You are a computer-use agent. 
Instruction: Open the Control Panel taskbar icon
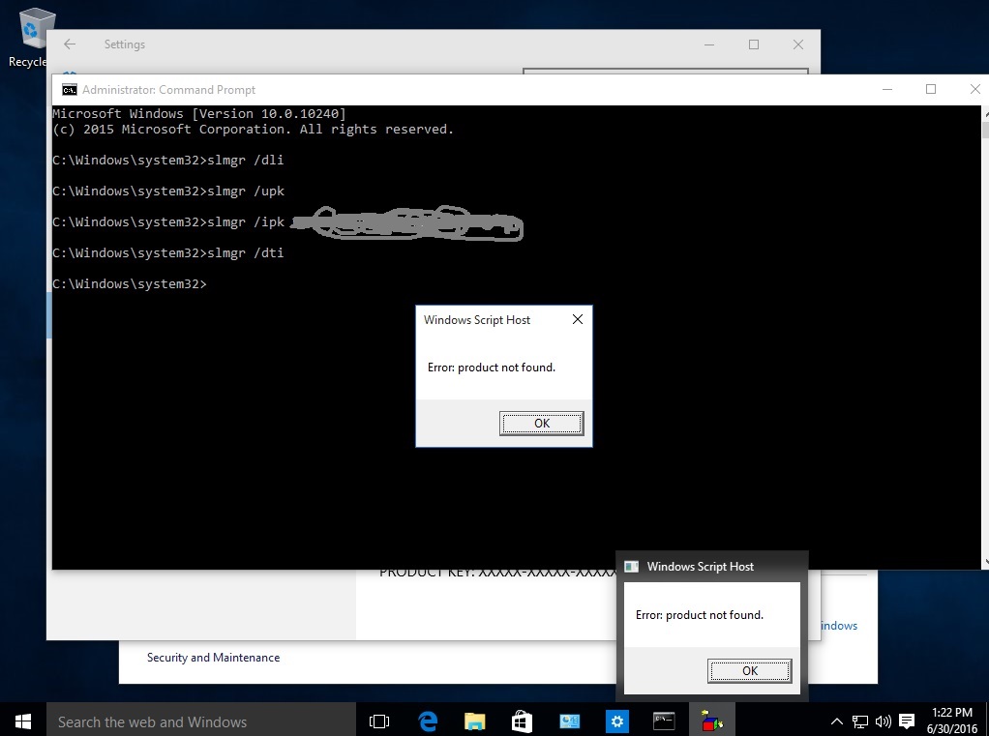click(570, 721)
